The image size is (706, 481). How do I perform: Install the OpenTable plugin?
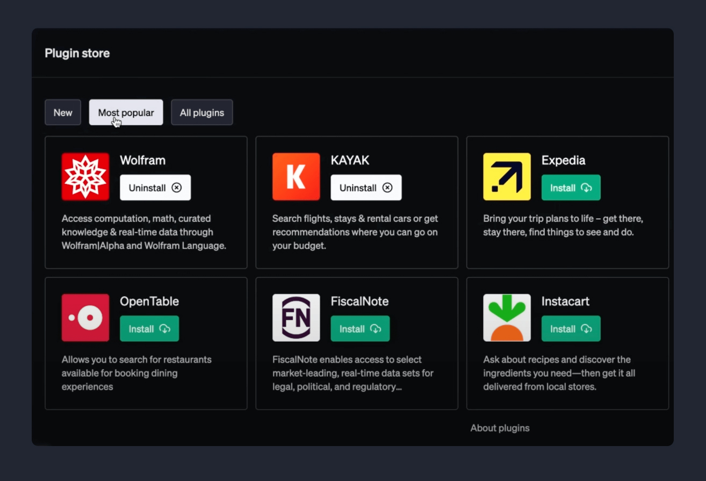149,328
